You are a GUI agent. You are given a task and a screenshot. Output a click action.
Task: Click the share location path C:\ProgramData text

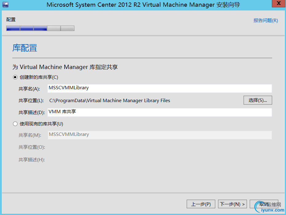click(x=109, y=101)
